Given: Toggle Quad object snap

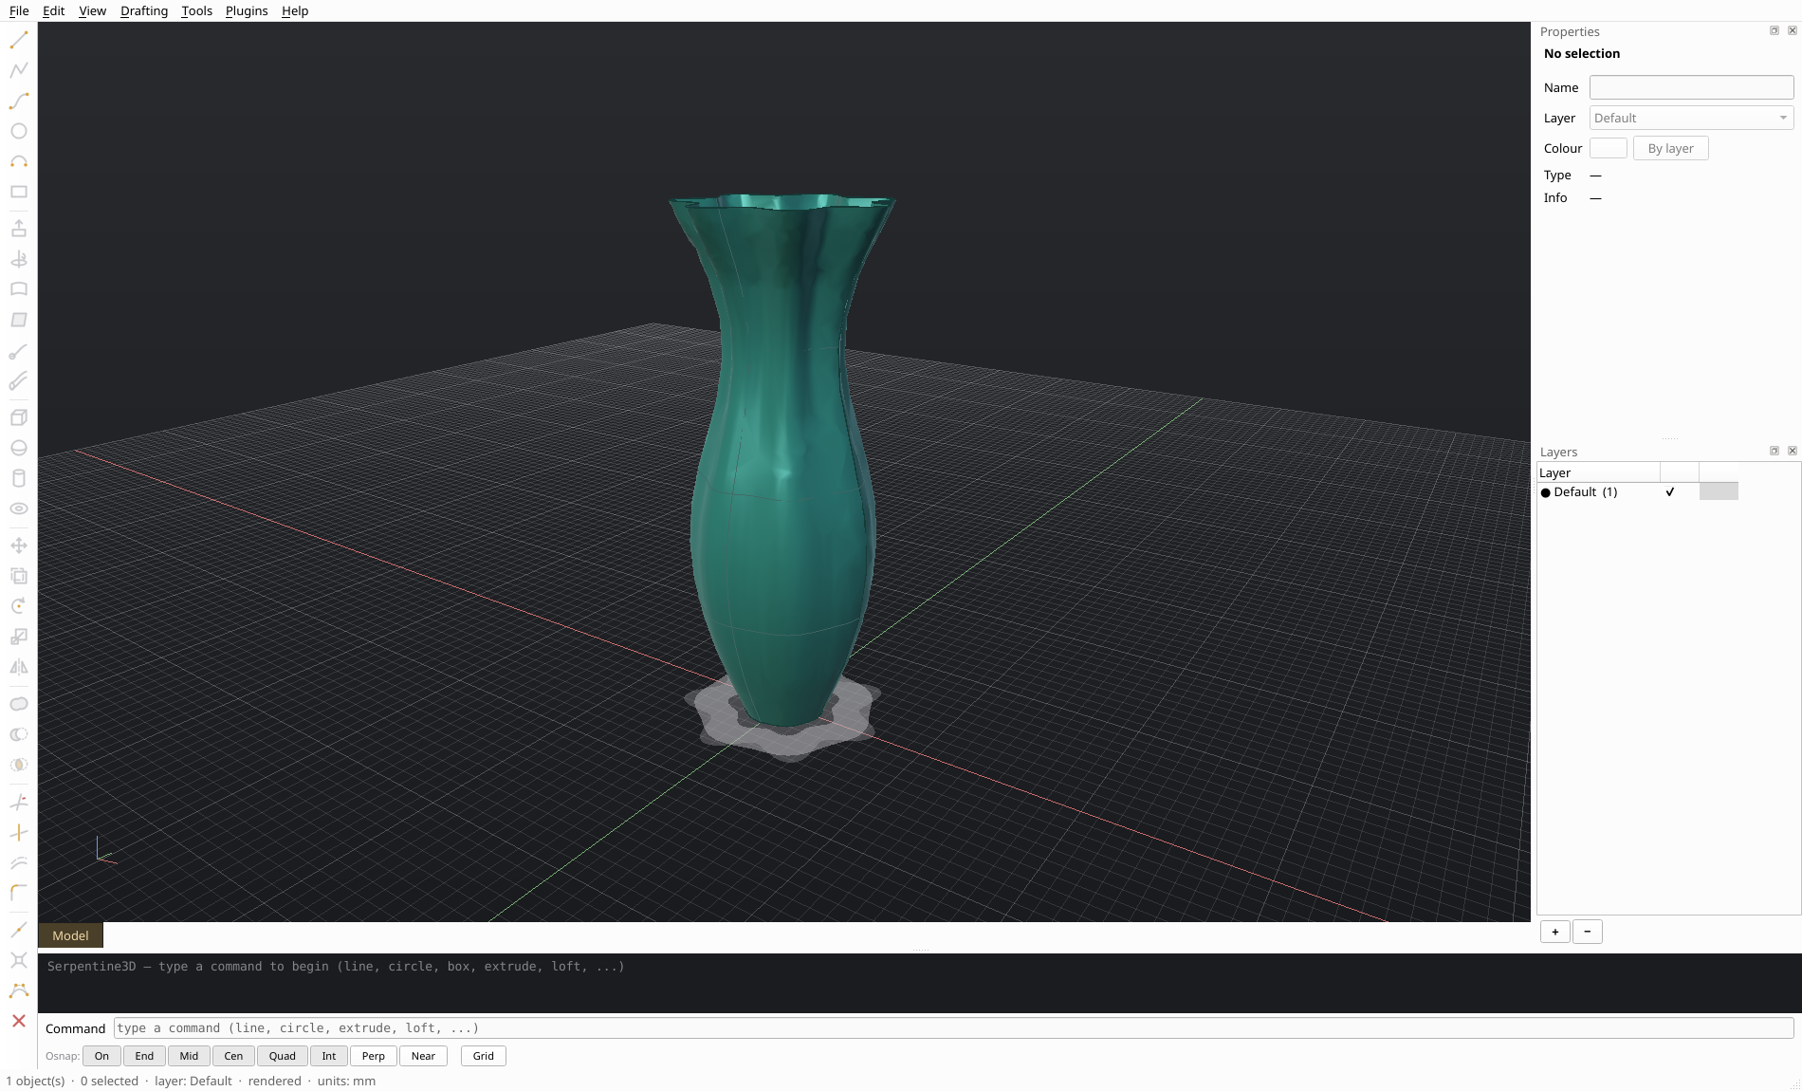Looking at the screenshot, I should (x=283, y=1056).
